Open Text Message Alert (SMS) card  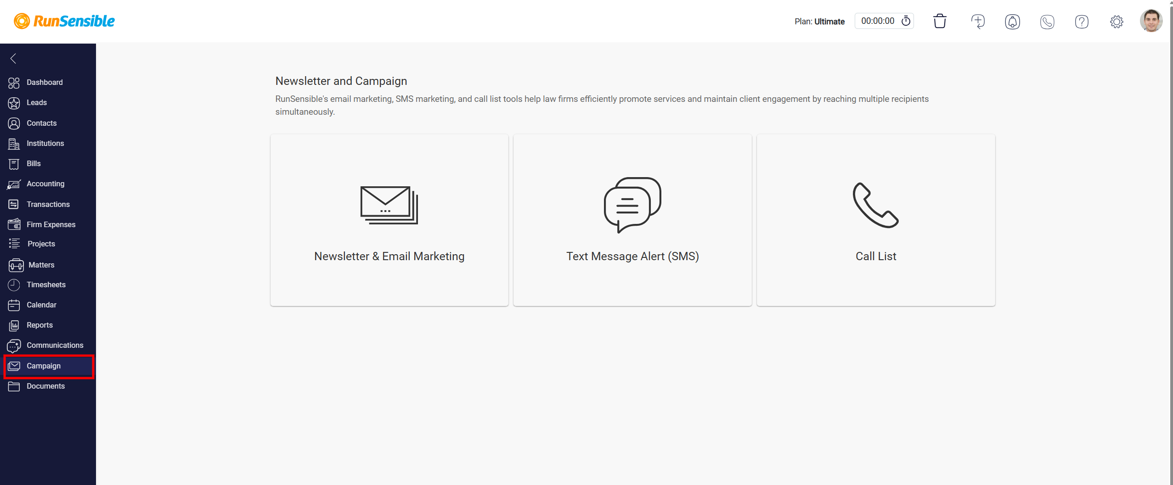pos(632,220)
